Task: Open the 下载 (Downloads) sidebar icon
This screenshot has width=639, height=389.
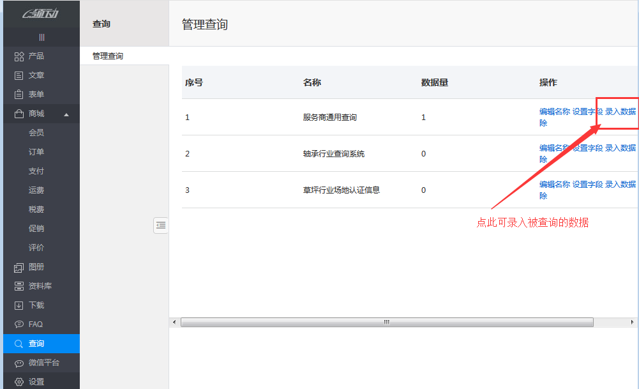Action: point(18,305)
